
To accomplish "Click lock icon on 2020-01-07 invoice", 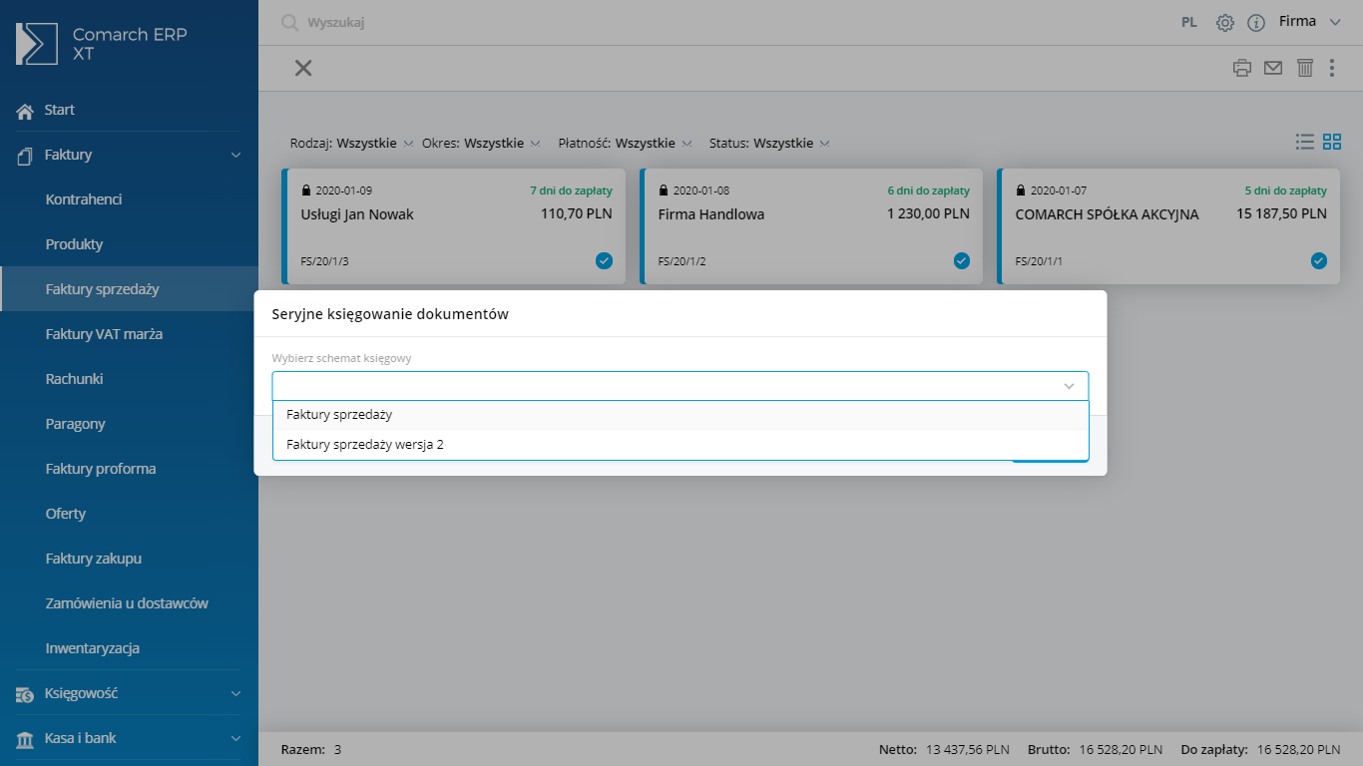I will [x=1021, y=190].
